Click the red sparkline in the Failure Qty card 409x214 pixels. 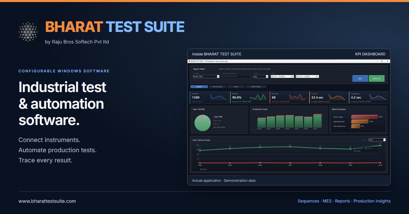click(x=298, y=97)
